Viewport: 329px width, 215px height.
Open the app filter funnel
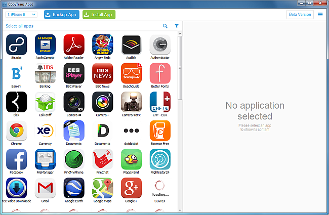(177, 26)
